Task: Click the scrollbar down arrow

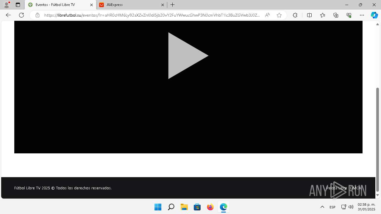Action: 377,195
